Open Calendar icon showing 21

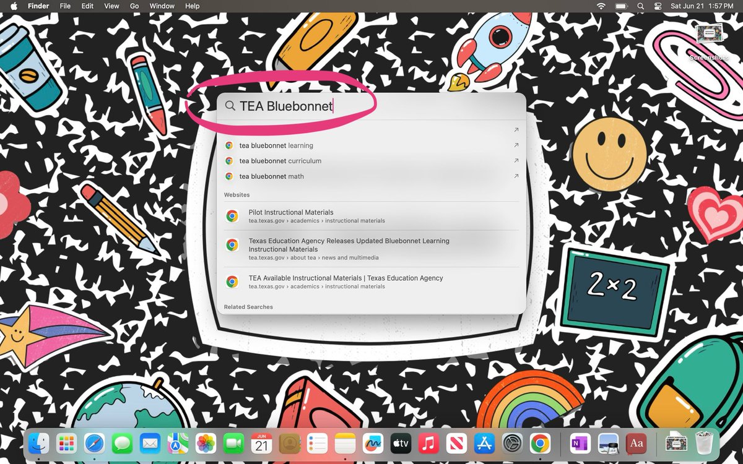click(x=261, y=443)
